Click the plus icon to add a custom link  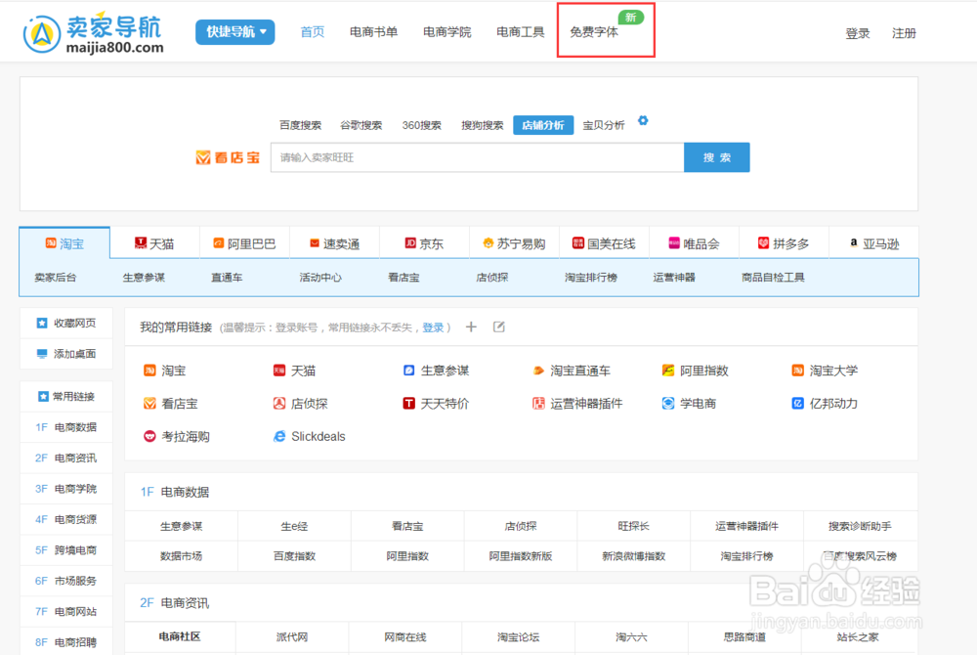[470, 327]
